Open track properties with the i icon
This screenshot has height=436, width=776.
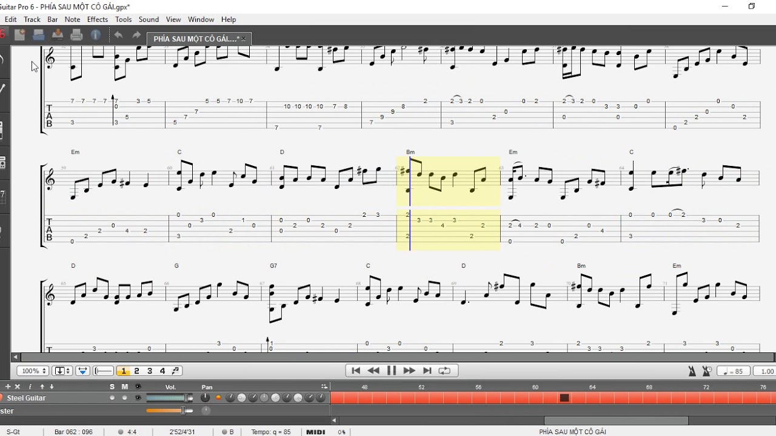click(30, 386)
